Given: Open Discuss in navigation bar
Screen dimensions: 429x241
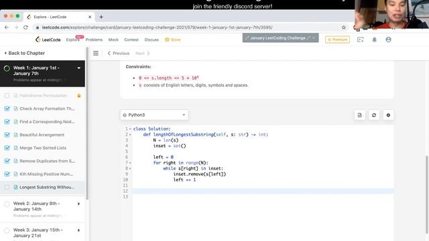Looking at the screenshot, I should pyautogui.click(x=151, y=39).
